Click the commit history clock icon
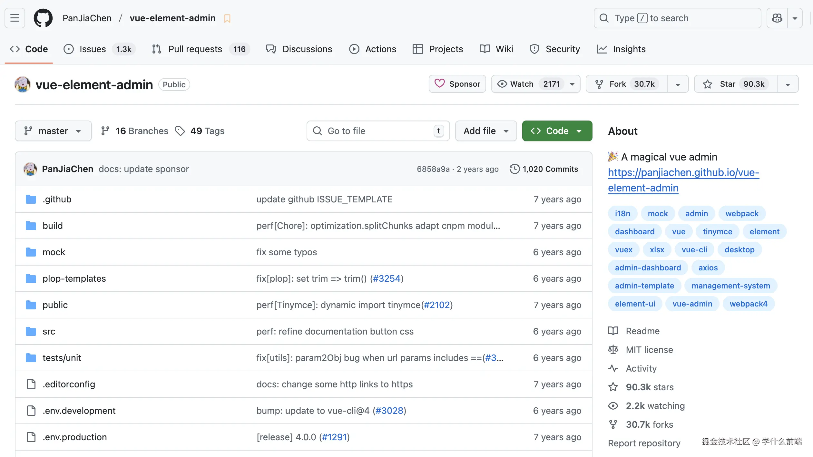The width and height of the screenshot is (813, 457). (x=514, y=169)
